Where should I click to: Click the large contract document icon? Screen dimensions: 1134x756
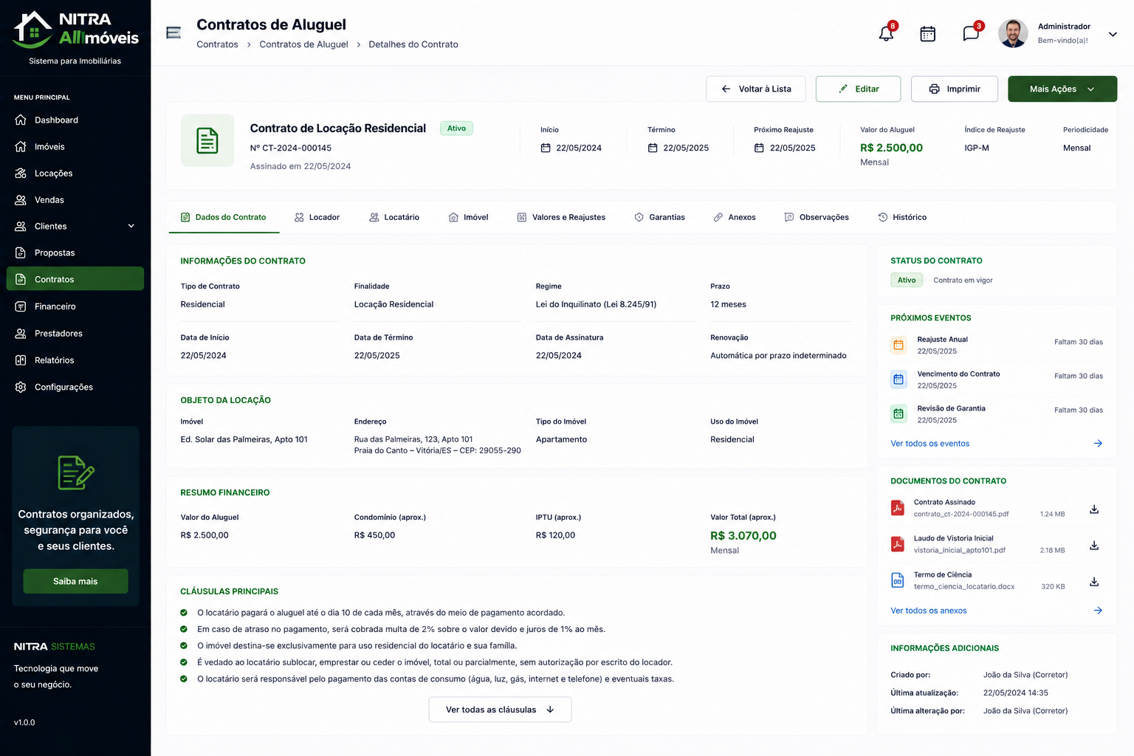point(207,140)
